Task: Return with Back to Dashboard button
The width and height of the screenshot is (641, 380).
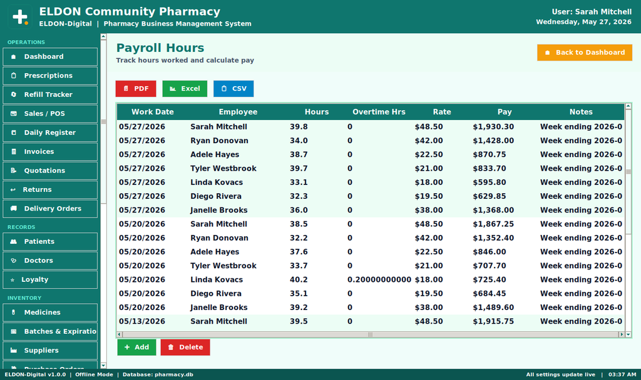Action: (x=585, y=52)
